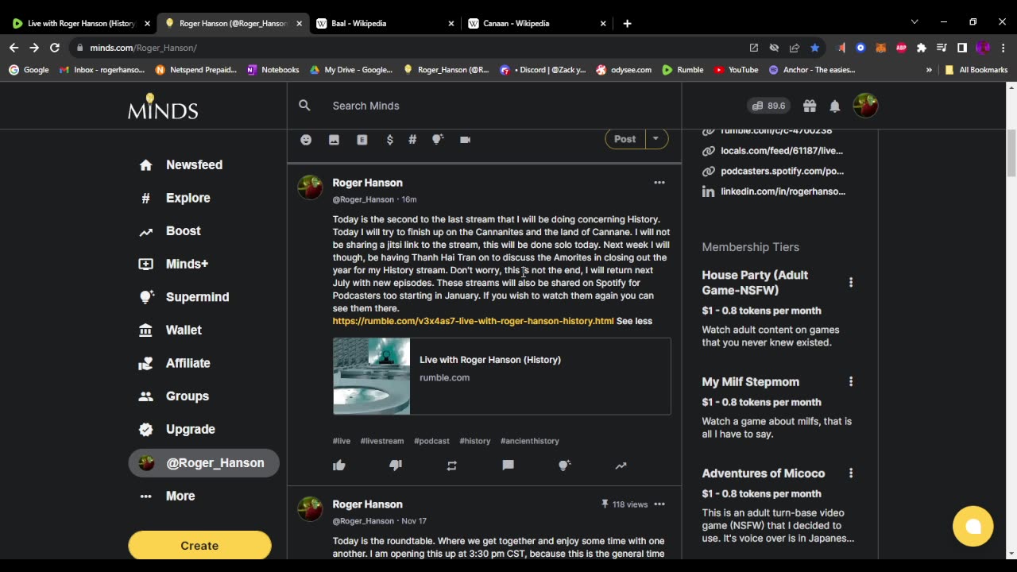Image resolution: width=1017 pixels, height=572 pixels.
Task: Click the Minds logo
Action: pyautogui.click(x=163, y=106)
